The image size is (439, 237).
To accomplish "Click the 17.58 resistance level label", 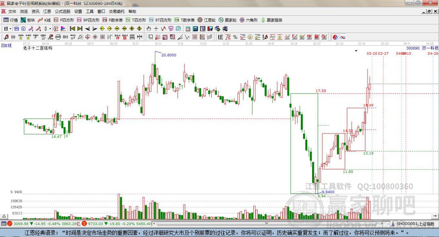I will click(321, 91).
